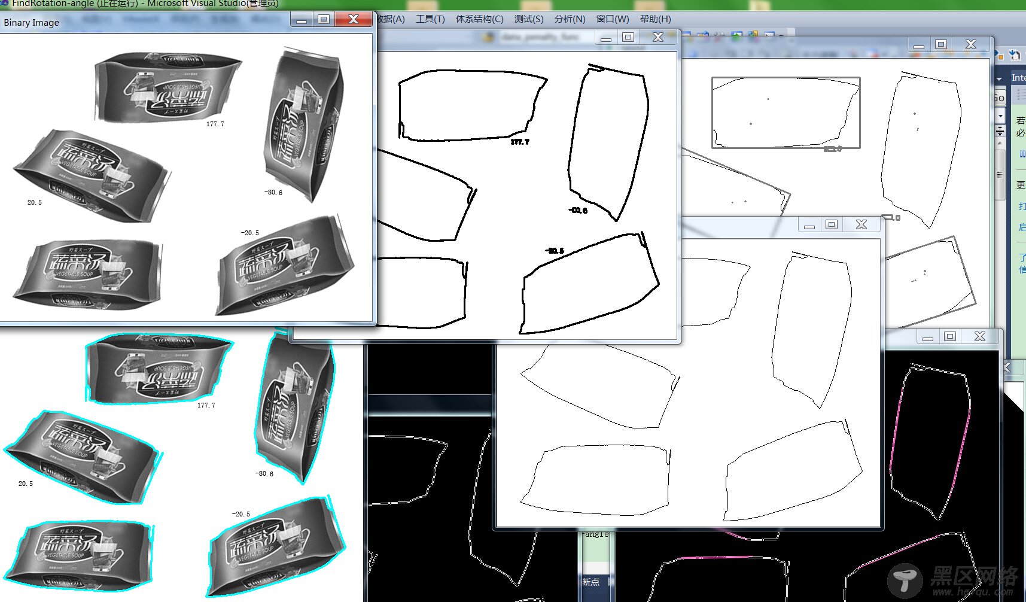Click the step debug icon beside Inte panel
This screenshot has width=1026, height=602.
[x=1014, y=54]
